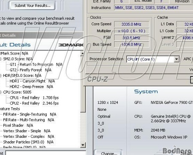Select HDR2 - Deep Freeze row
Image resolution: width=193 pixels, height=155 pixels.
[31, 87]
